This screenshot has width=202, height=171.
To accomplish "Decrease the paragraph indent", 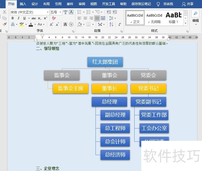I will (109, 12).
